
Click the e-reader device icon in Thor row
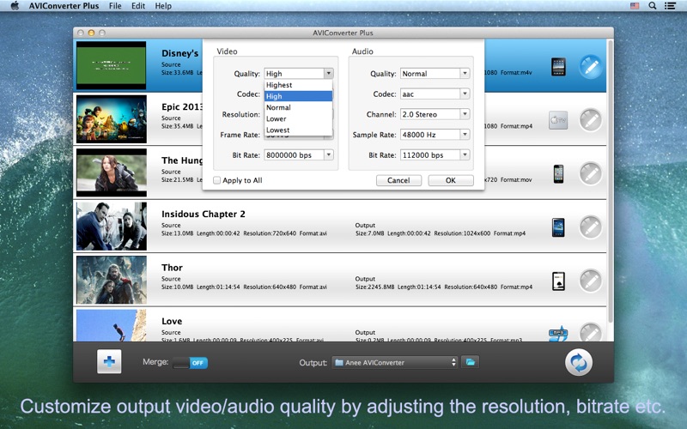coord(558,281)
